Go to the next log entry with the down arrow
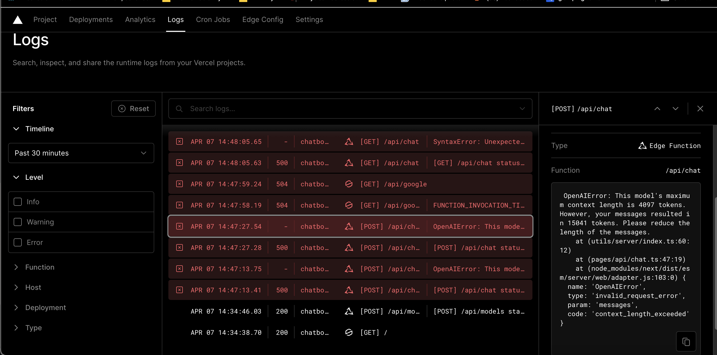Screen dimensions: 717x355 (676, 108)
